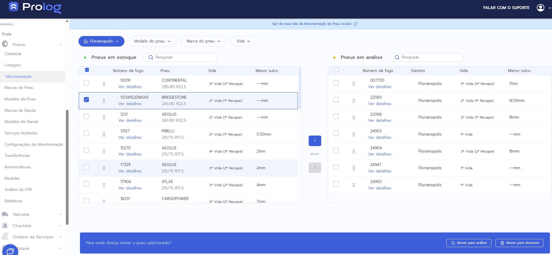Check the box for tire 13127
The image size is (552, 255).
(x=86, y=133)
